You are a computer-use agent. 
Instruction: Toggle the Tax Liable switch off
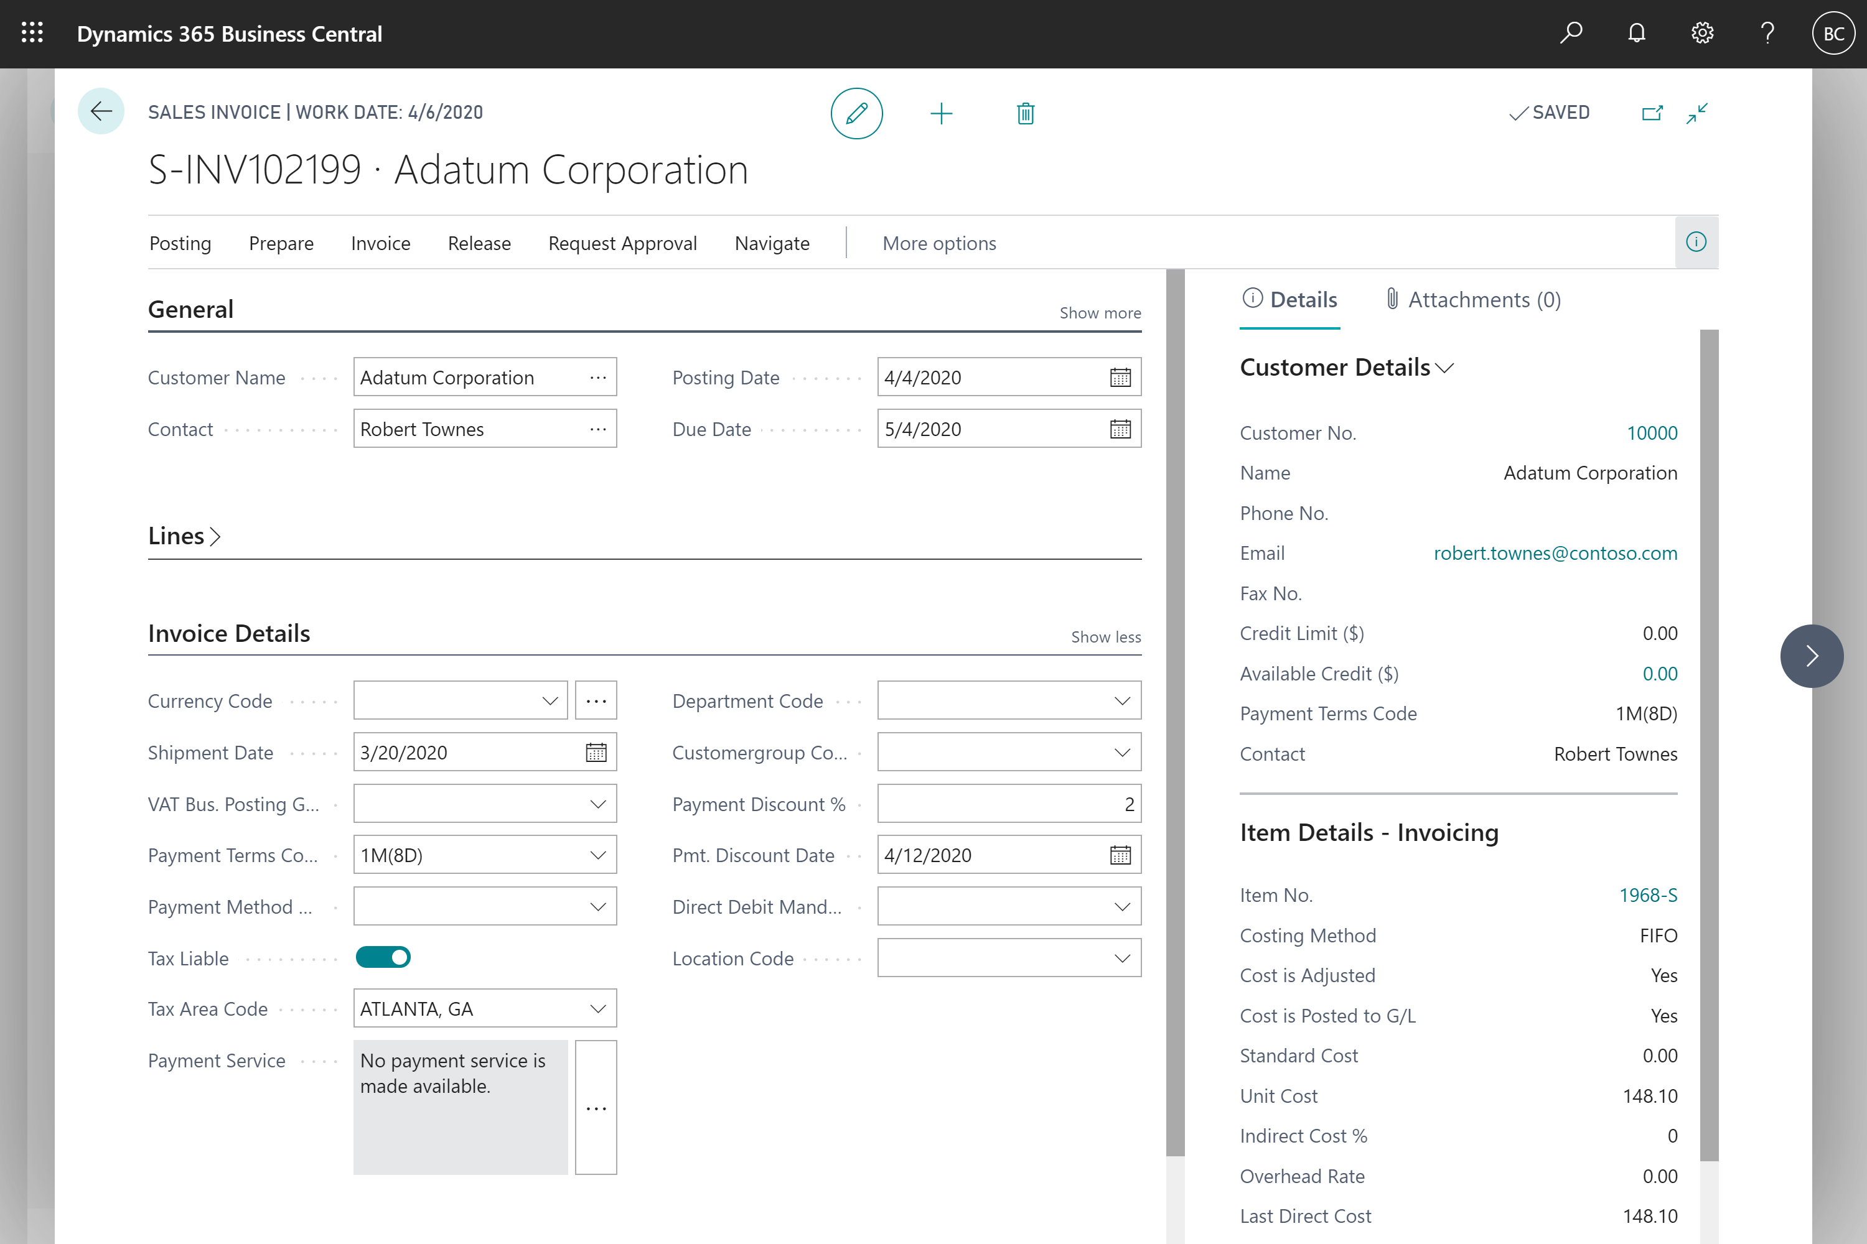(x=385, y=957)
